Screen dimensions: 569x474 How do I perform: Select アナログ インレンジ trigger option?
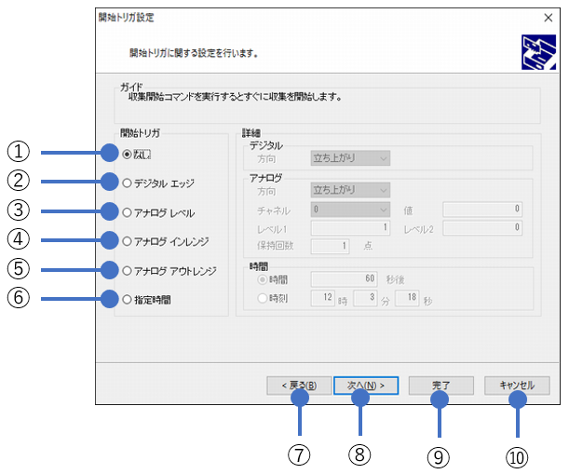click(127, 241)
